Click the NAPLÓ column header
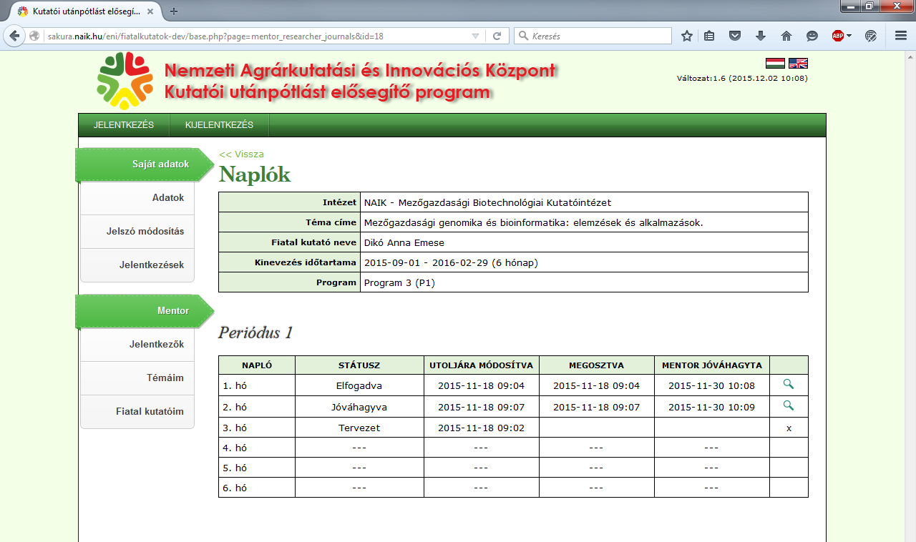The height and width of the screenshot is (542, 916). pos(257,365)
